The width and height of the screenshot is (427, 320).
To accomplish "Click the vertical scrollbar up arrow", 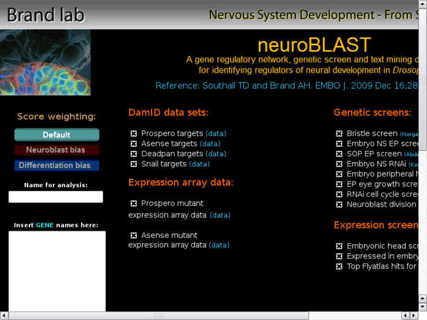I will (x=422, y=4).
